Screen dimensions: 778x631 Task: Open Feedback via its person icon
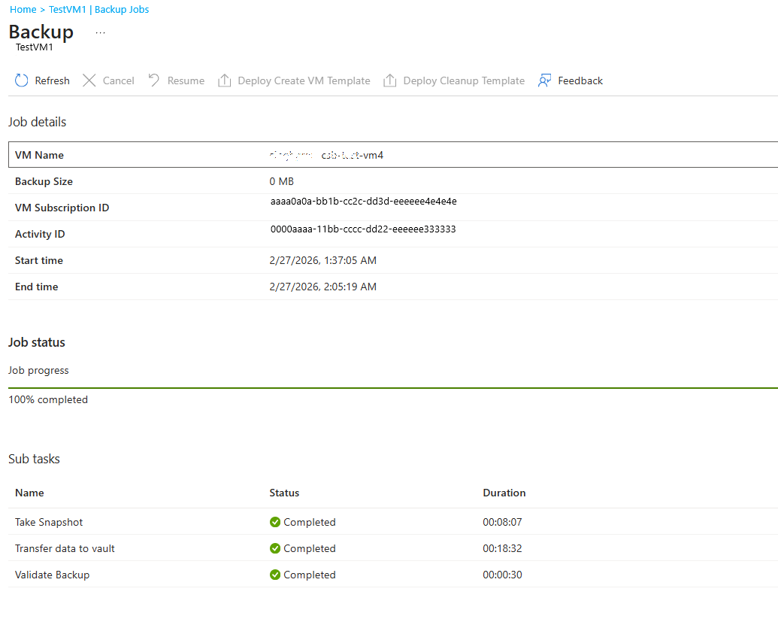click(543, 80)
